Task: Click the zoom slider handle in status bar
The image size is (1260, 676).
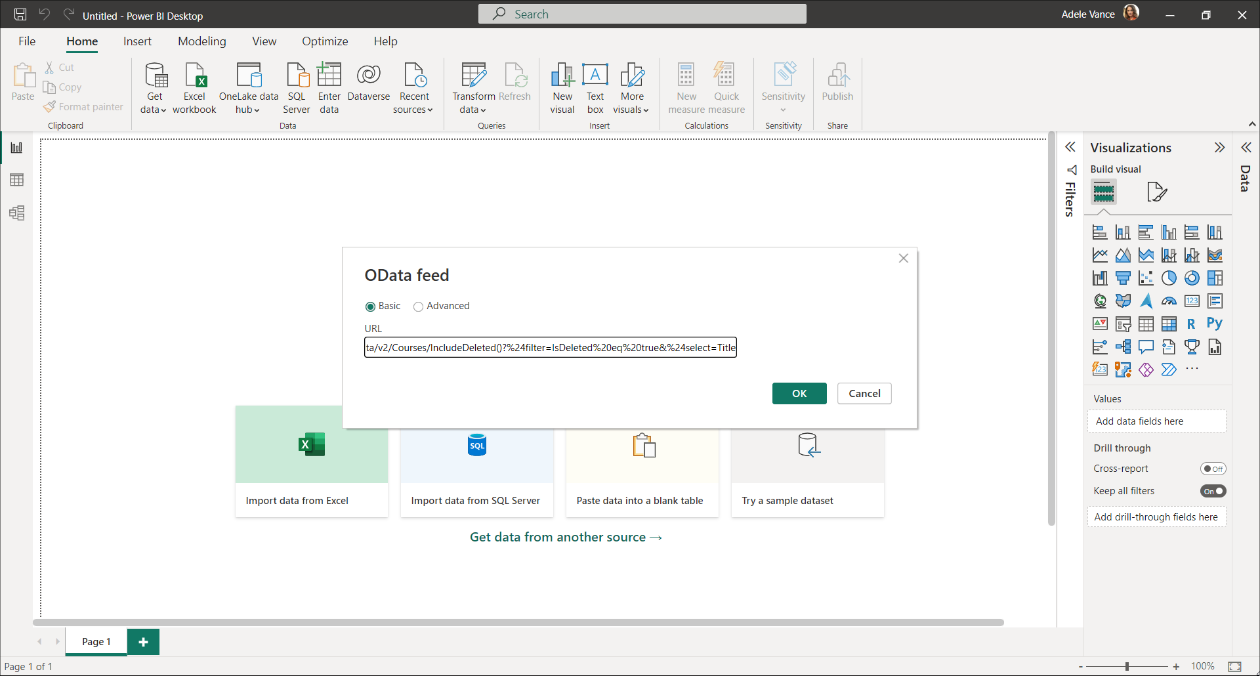Action: 1127,666
